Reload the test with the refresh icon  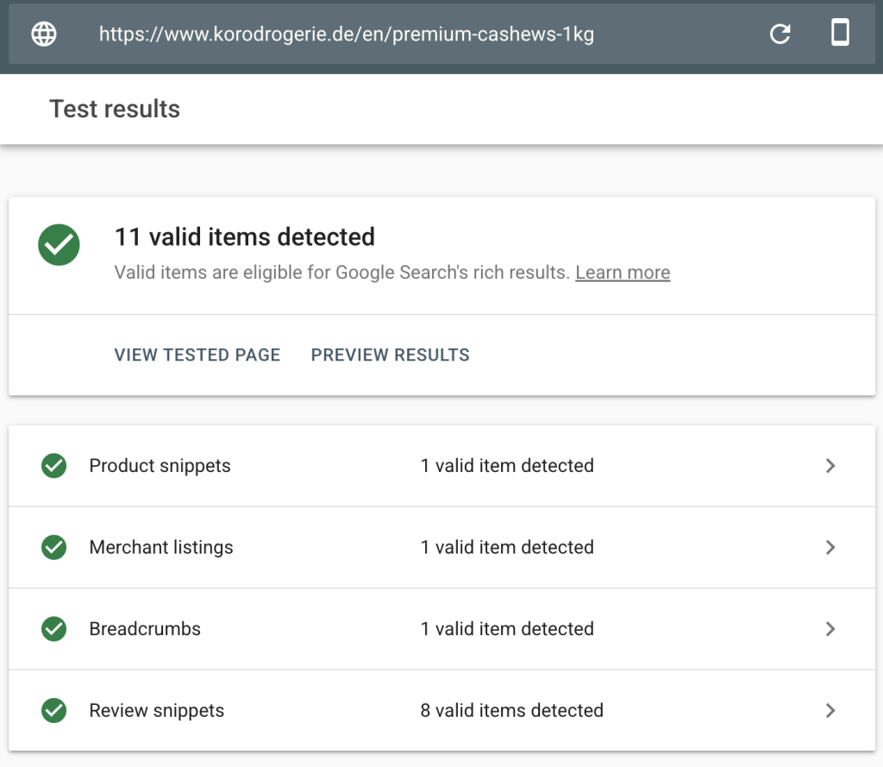(x=780, y=34)
